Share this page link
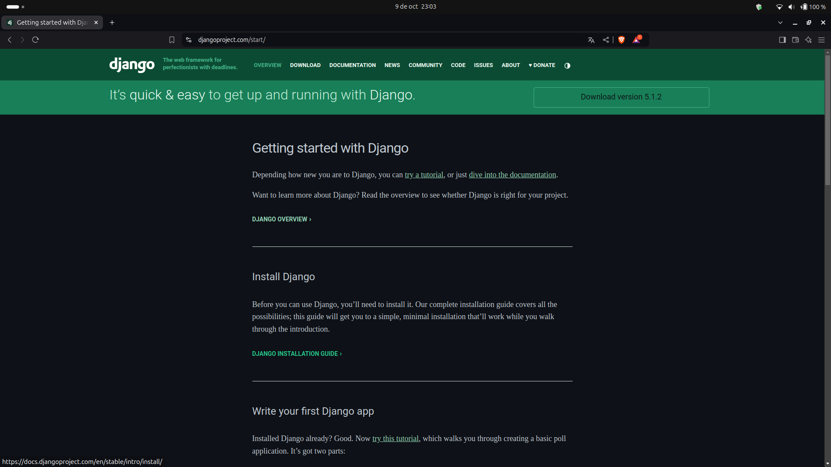The width and height of the screenshot is (831, 467). (606, 40)
